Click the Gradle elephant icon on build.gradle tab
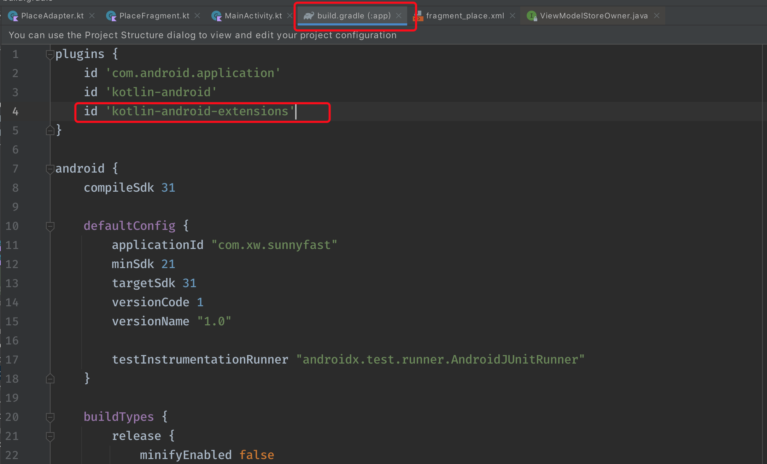 click(x=309, y=16)
